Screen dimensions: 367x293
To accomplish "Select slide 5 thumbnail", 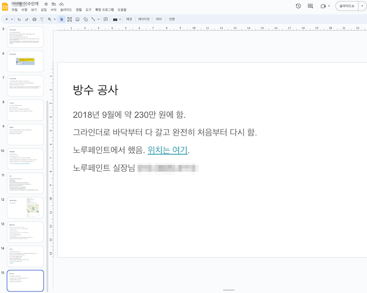I will [x=25, y=37].
